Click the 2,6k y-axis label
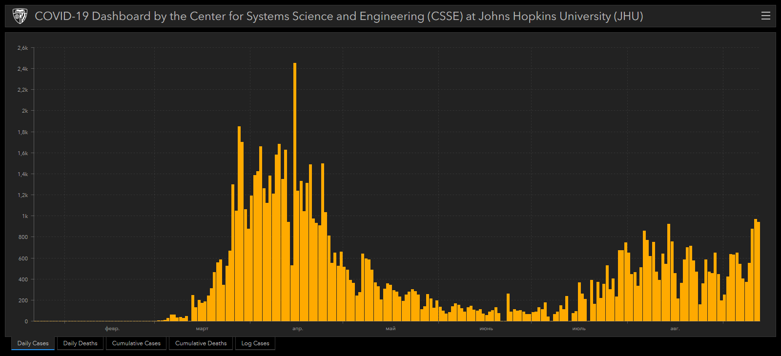781x356 pixels. 23,48
